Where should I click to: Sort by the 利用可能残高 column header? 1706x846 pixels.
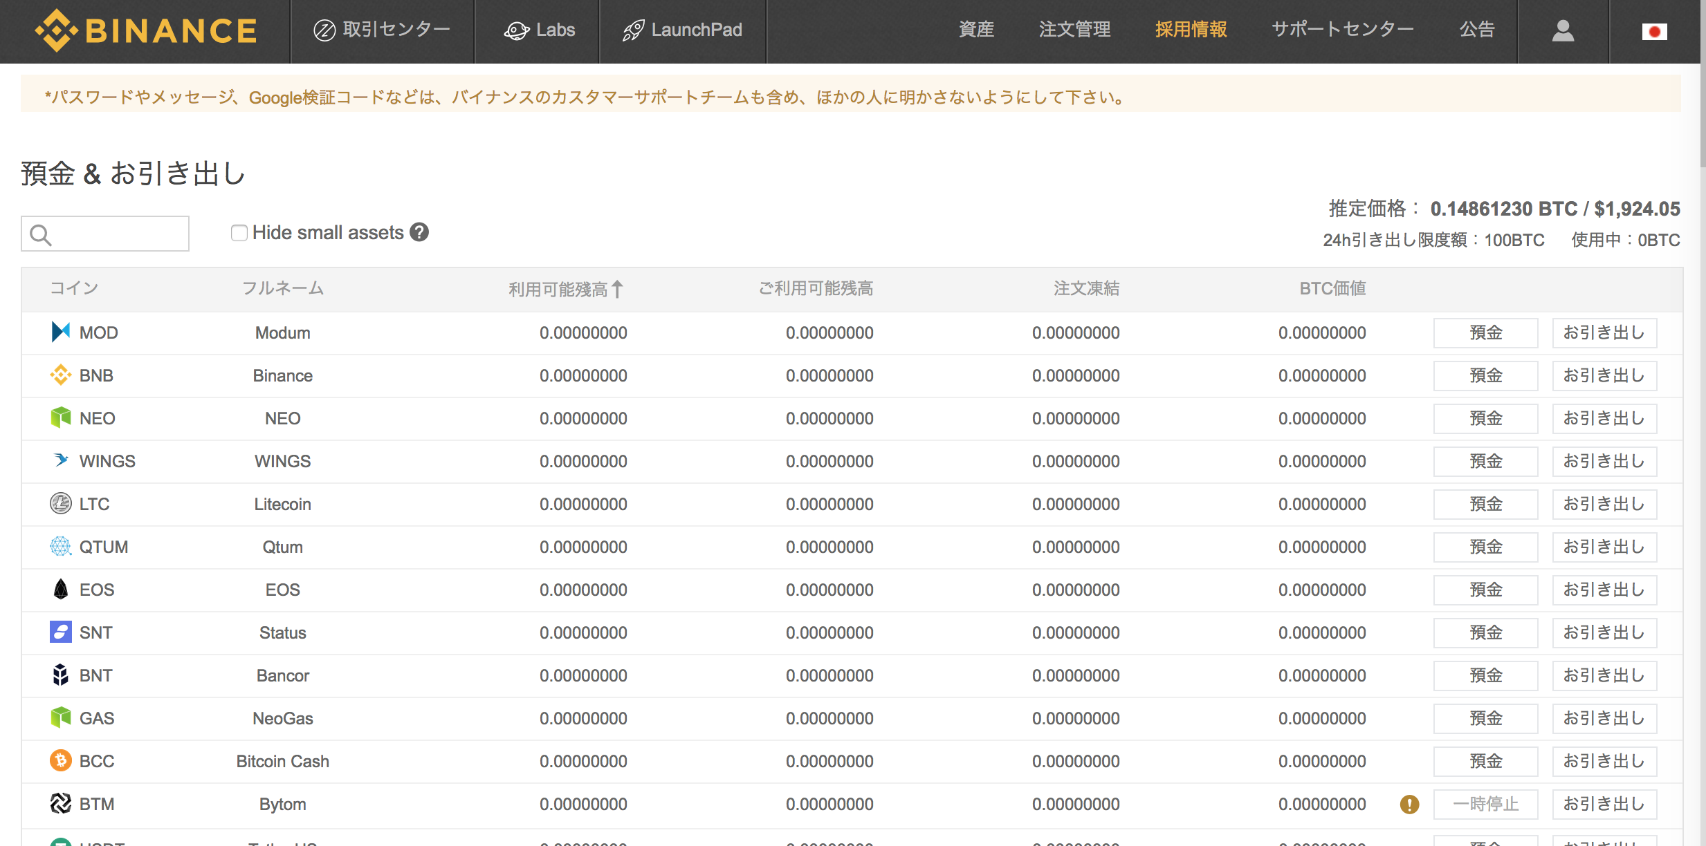click(566, 289)
